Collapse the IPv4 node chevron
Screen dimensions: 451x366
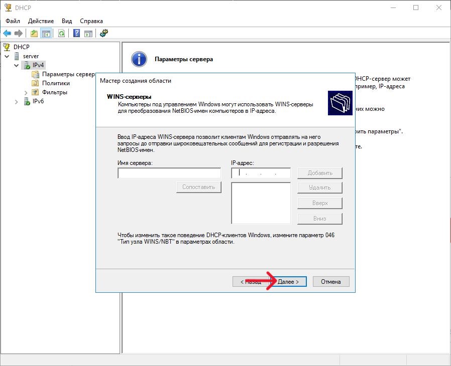(17, 65)
